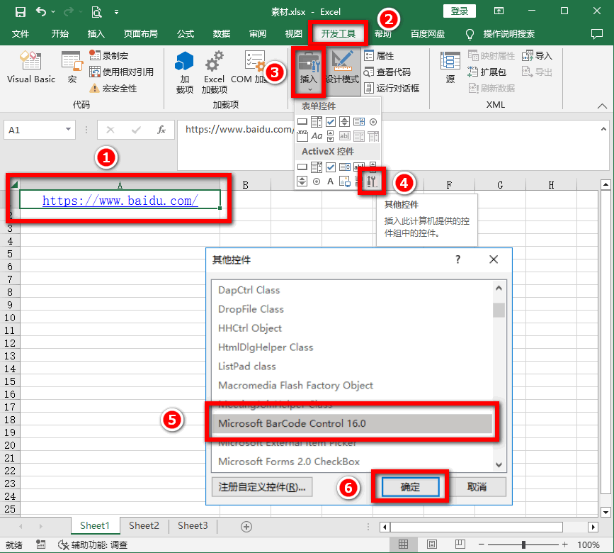This screenshot has height=553, width=614.
Task: Switch to page layout view
Action: (x=432, y=544)
